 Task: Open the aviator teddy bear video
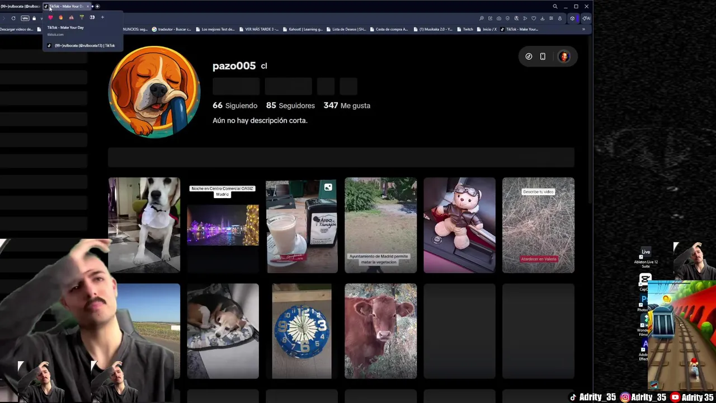click(x=459, y=225)
